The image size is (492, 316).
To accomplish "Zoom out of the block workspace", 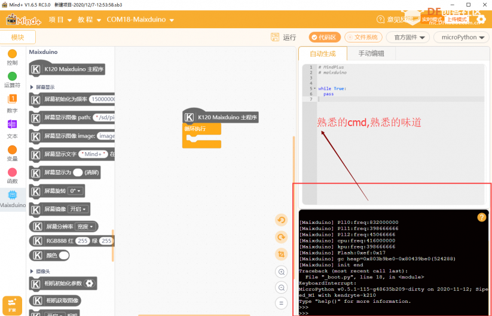I will [x=281, y=287].
